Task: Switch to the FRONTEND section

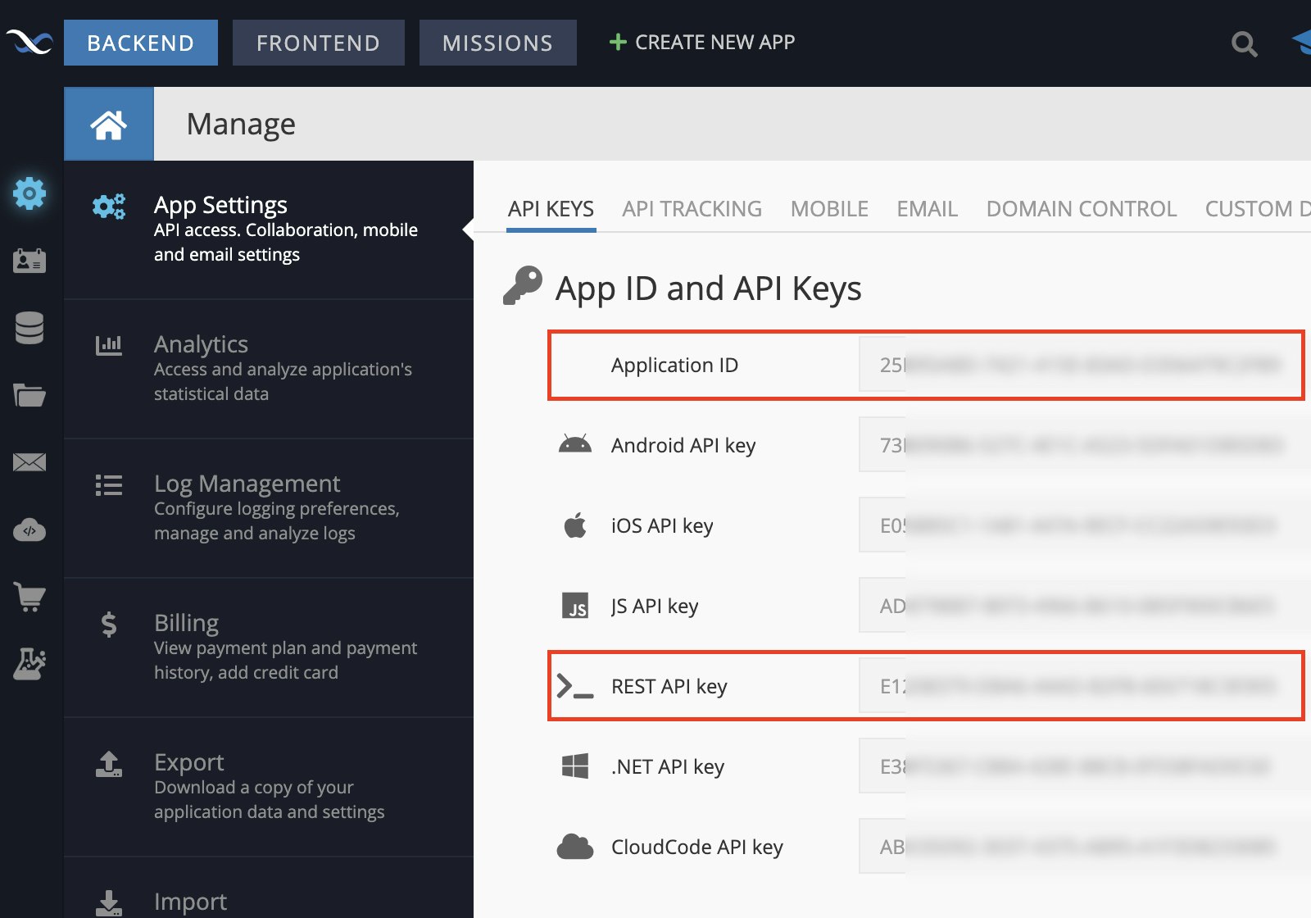Action: [x=319, y=43]
